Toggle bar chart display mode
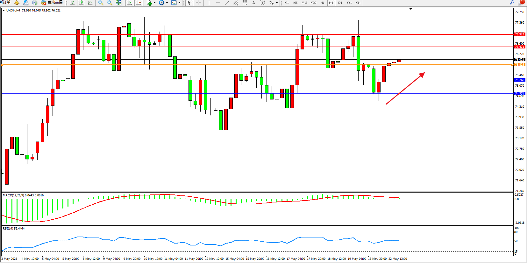This screenshot has width=527, height=263. (x=72, y=3)
